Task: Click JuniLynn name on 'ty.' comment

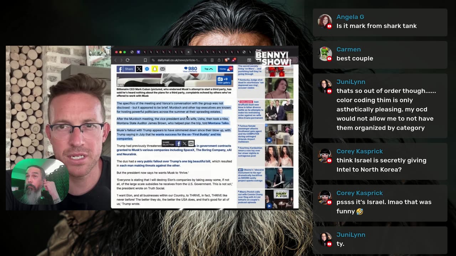Action: point(351,235)
